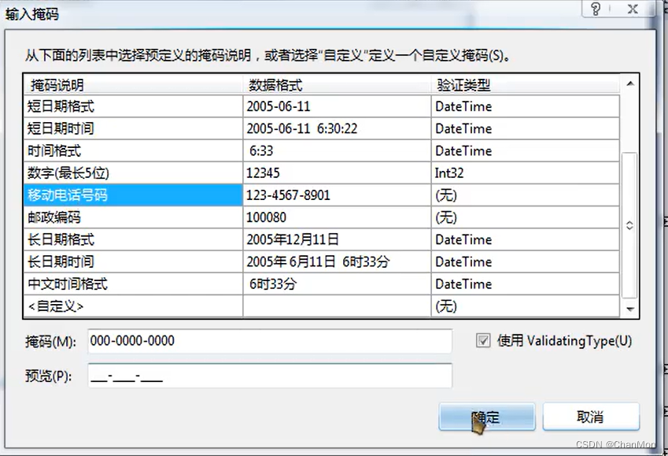Viewport: 668px width, 456px height.
Task: Click the 取消 button
Action: pyautogui.click(x=591, y=417)
